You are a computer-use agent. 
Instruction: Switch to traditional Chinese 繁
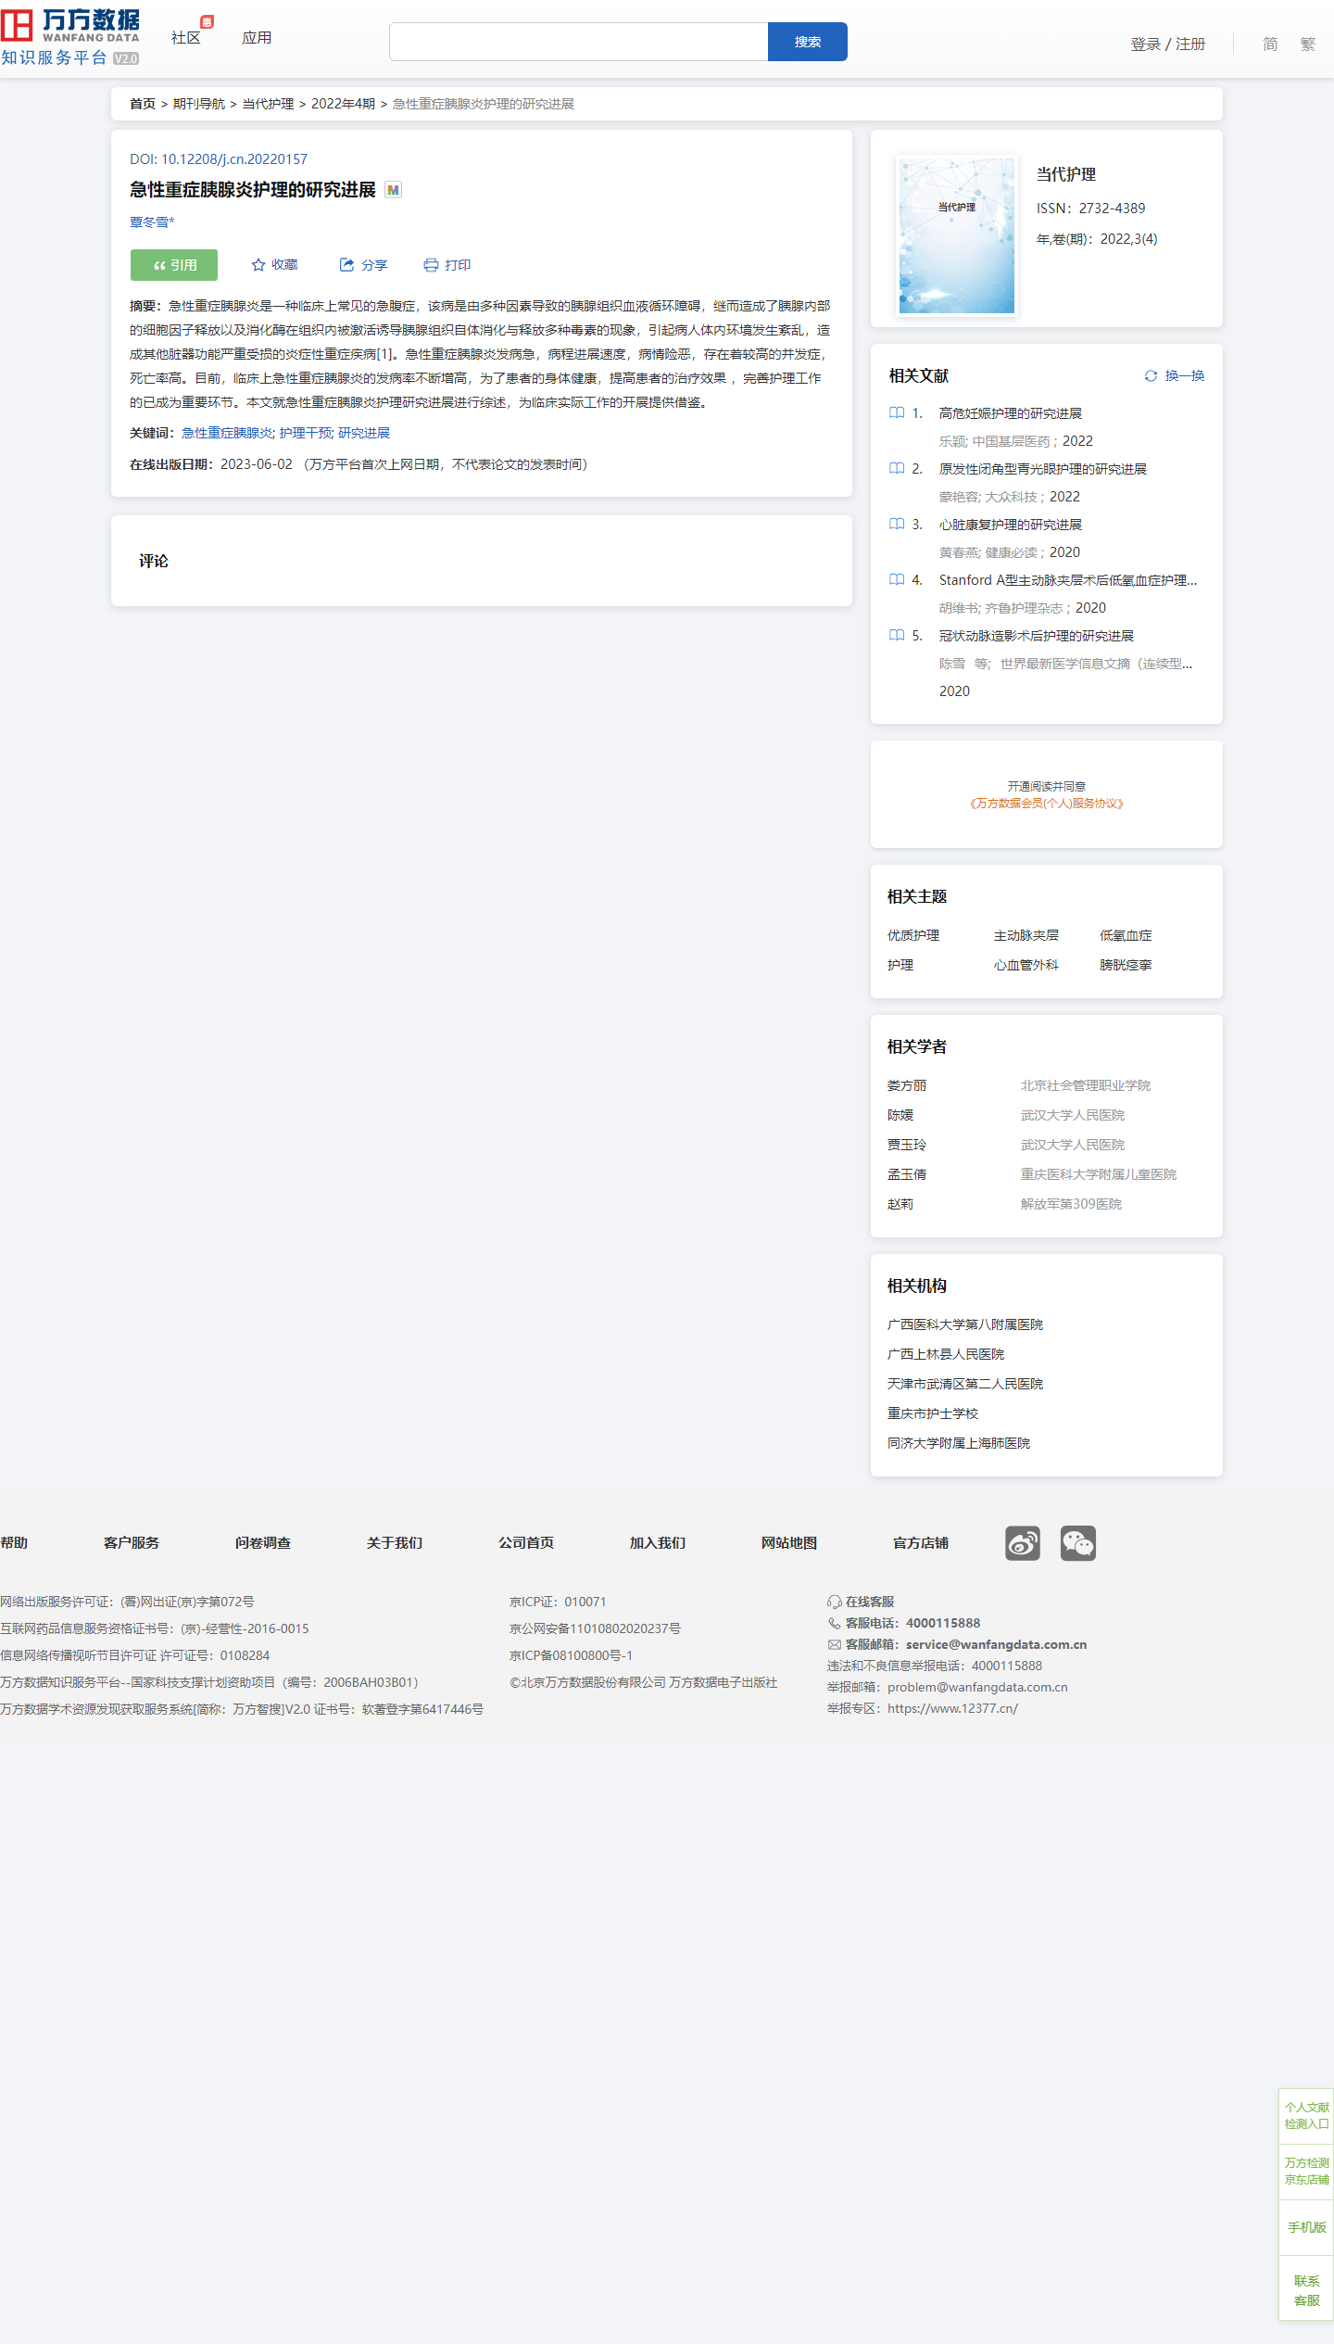[x=1307, y=44]
